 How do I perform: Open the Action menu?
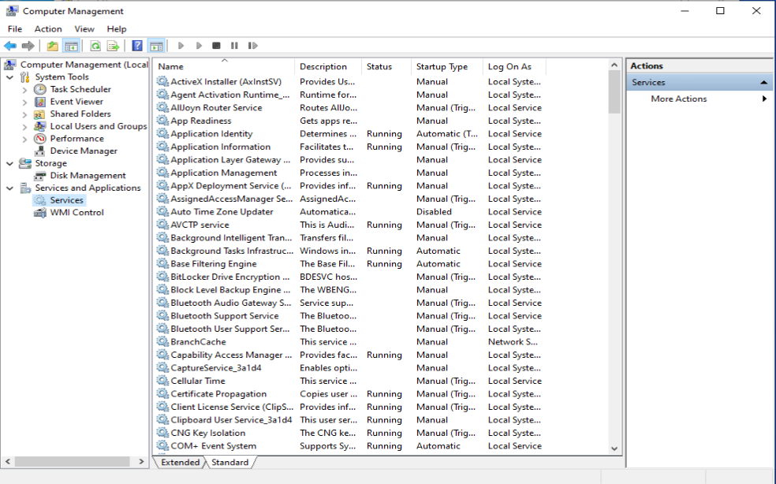(48, 28)
